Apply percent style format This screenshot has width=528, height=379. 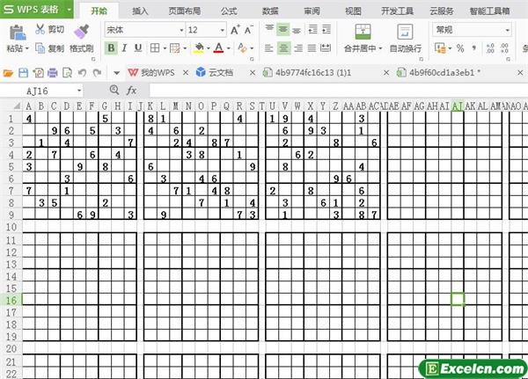tap(460, 48)
